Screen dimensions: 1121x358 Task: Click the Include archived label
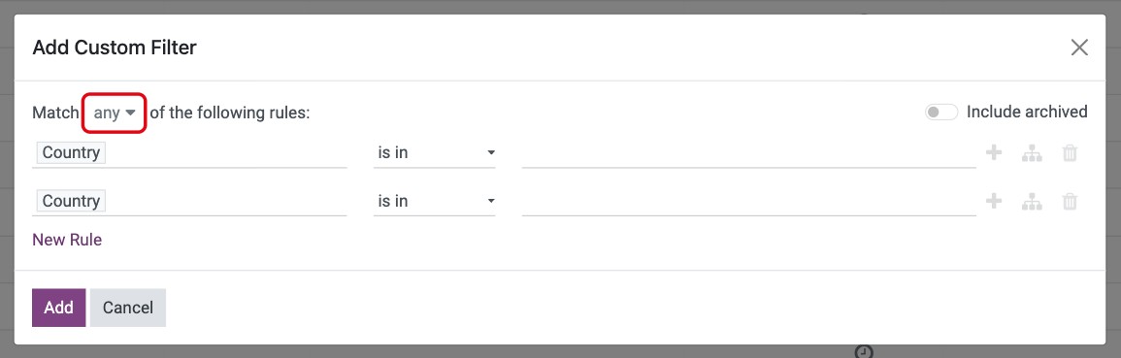1027,113
